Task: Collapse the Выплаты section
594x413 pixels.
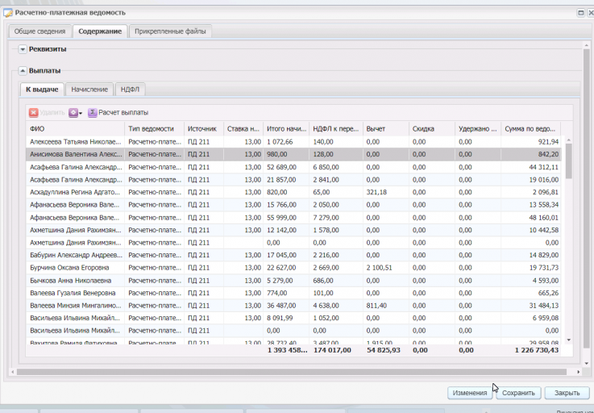Action: coord(23,71)
